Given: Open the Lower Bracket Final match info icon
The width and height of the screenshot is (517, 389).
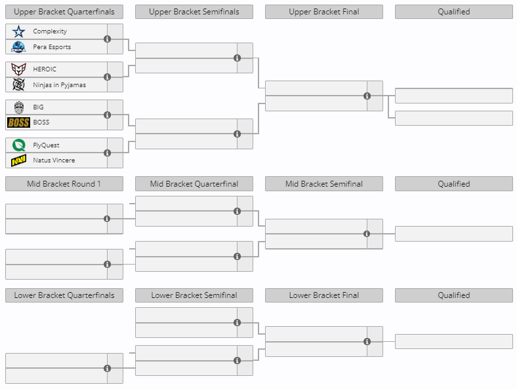Looking at the screenshot, I should pos(367,341).
